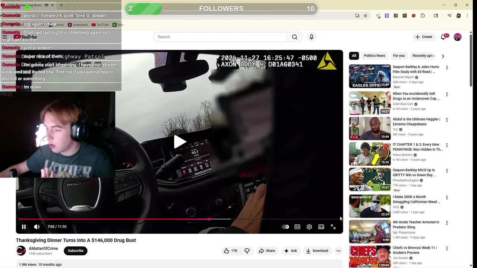The height and width of the screenshot is (268, 477).
Task: Open options for Abdul Ultimate Haggler video
Action: (447, 120)
